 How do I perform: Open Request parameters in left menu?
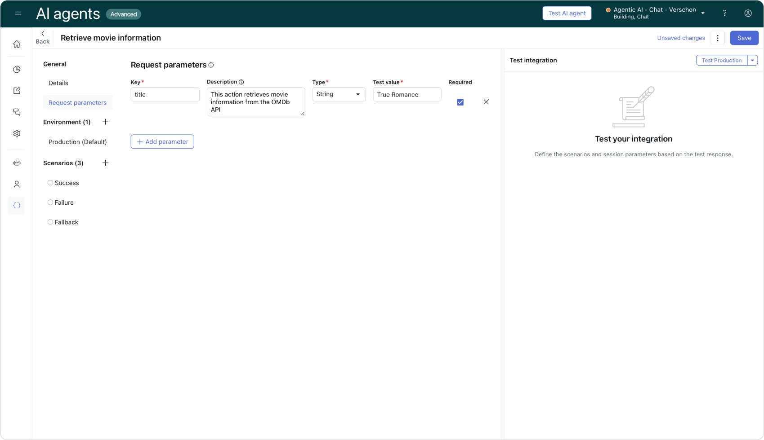tap(77, 102)
